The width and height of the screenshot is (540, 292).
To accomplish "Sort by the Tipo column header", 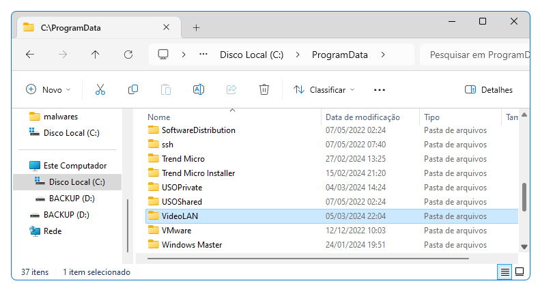I will coord(431,117).
